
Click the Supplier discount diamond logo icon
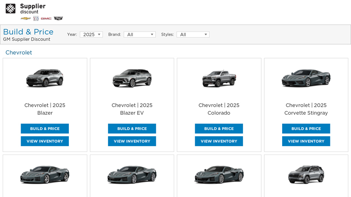click(11, 9)
